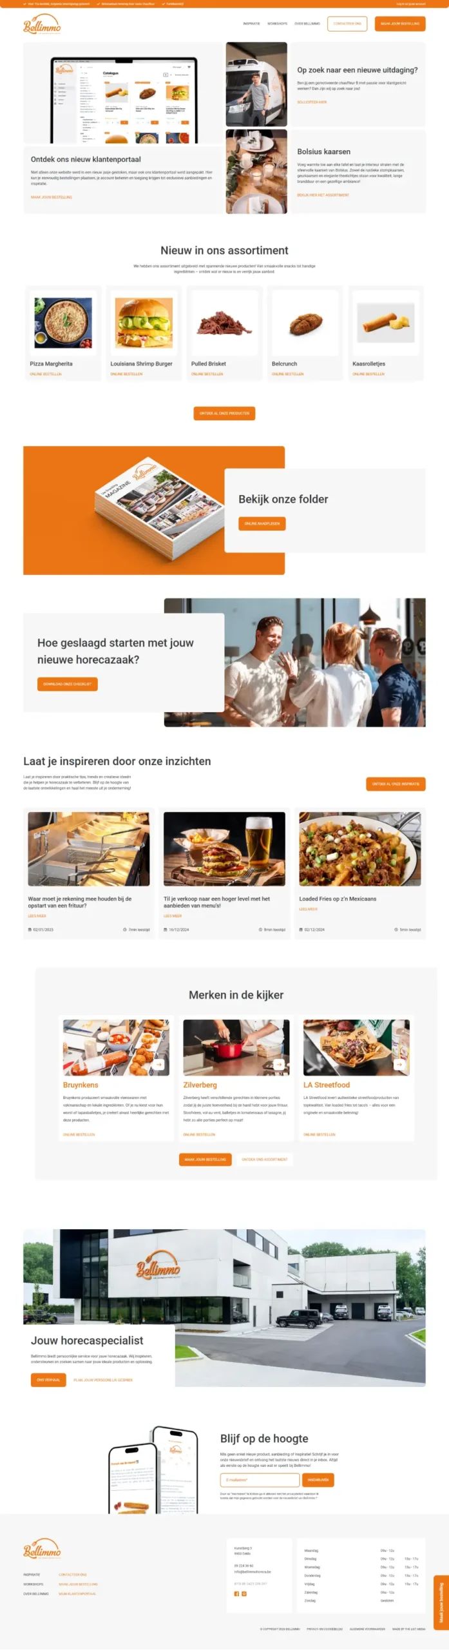Open the vertical 'Maak jouw bestelling' side tab
The height and width of the screenshot is (1650, 449).
tap(441, 1602)
